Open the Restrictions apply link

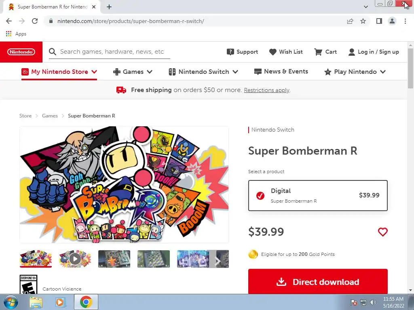point(266,90)
